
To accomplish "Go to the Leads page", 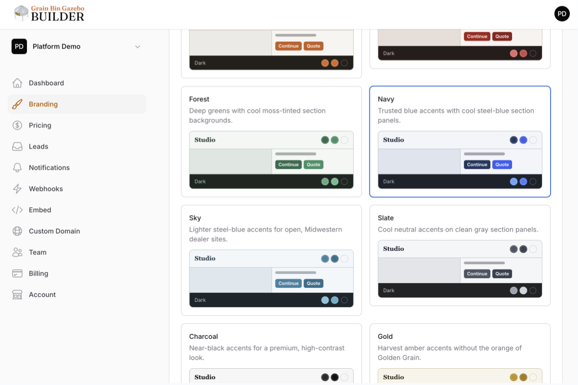I will (77, 146).
